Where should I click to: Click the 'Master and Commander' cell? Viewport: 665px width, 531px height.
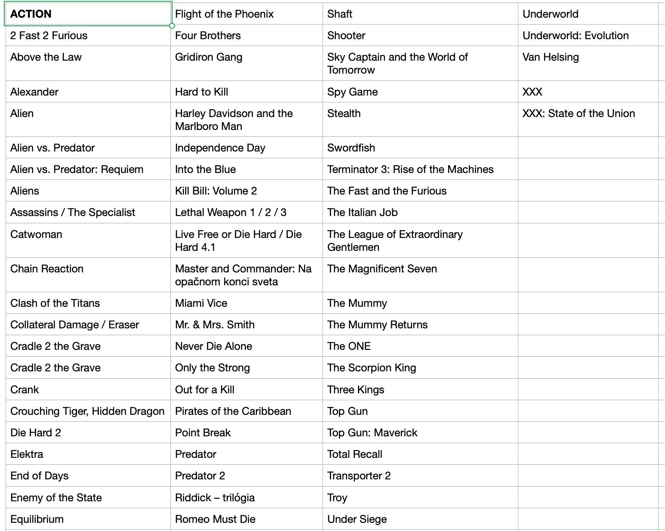click(246, 275)
